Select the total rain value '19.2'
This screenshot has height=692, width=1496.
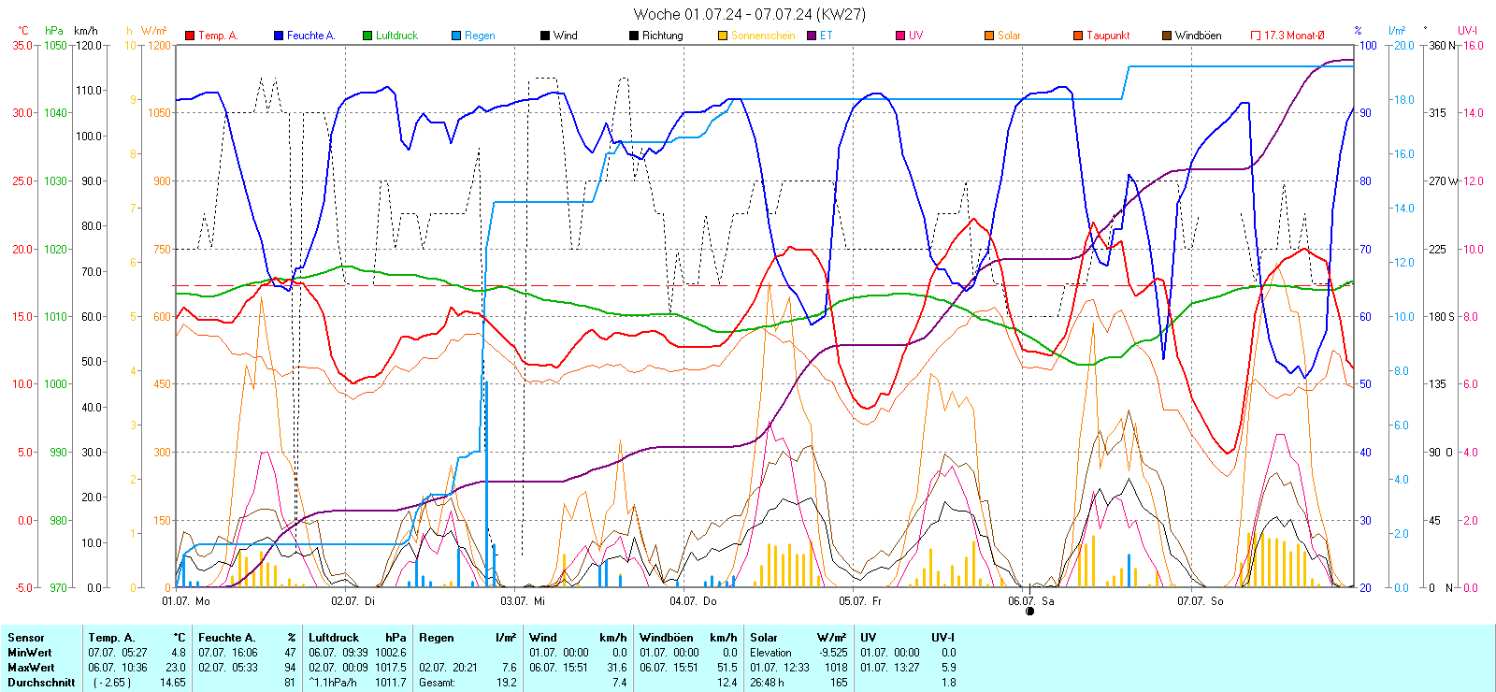click(506, 683)
